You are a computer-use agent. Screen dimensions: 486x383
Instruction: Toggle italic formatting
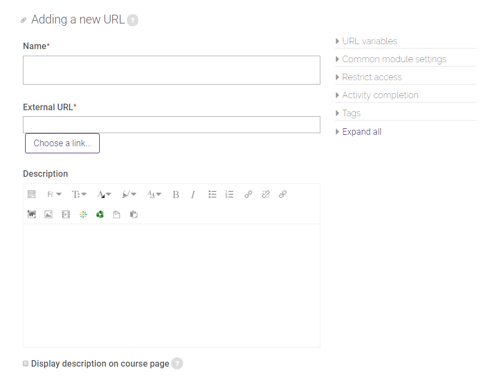coord(193,194)
